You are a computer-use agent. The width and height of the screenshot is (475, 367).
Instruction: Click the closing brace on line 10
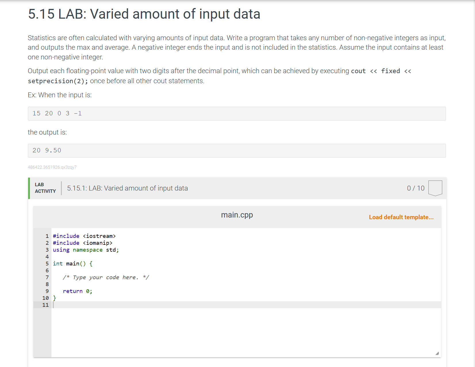pyautogui.click(x=55, y=298)
